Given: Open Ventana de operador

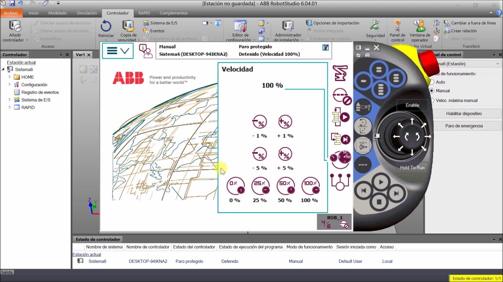Looking at the screenshot, I should point(420,31).
